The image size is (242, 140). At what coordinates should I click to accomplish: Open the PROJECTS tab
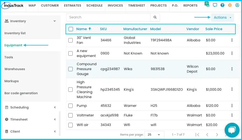tap(159, 5)
